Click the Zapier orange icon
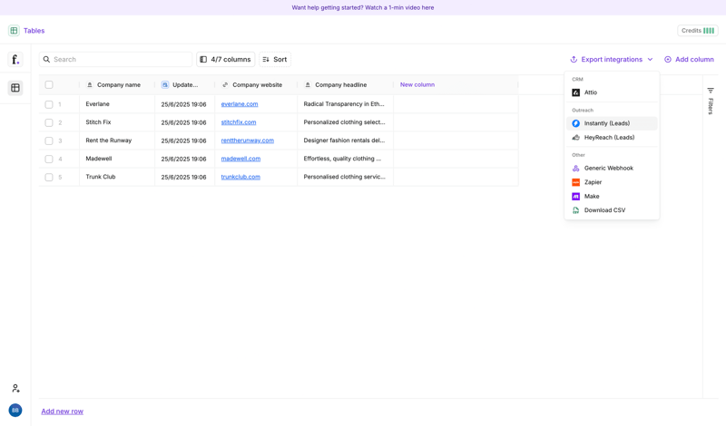The image size is (726, 426). (x=575, y=182)
